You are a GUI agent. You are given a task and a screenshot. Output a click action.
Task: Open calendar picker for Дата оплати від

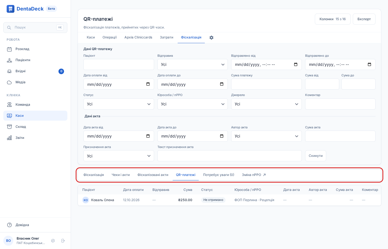(148, 84)
